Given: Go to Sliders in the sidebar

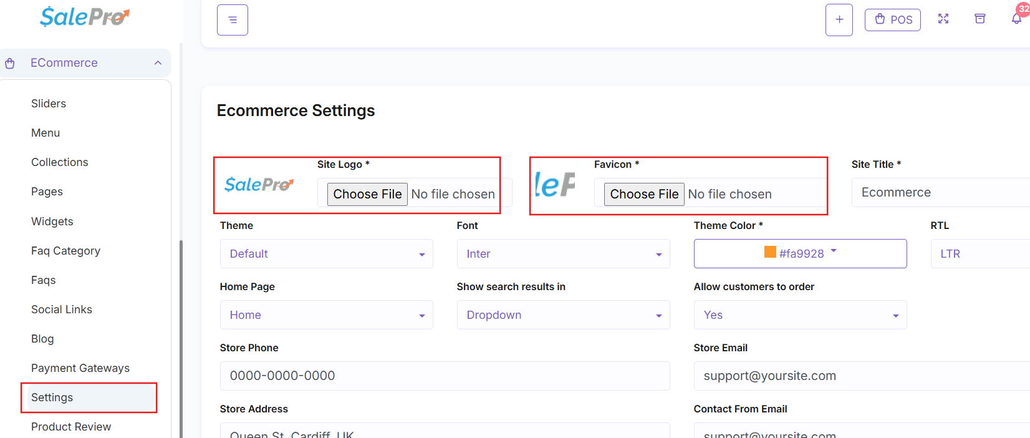Looking at the screenshot, I should click(49, 104).
